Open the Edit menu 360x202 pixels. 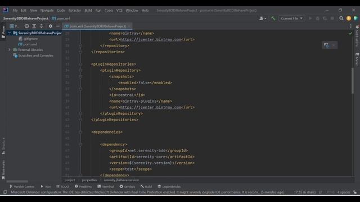click(24, 11)
